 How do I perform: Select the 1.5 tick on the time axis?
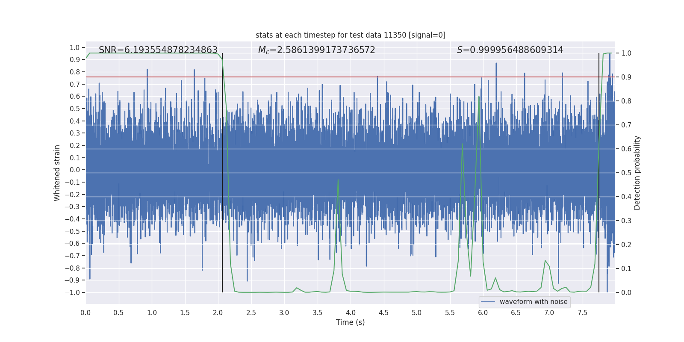pos(185,313)
